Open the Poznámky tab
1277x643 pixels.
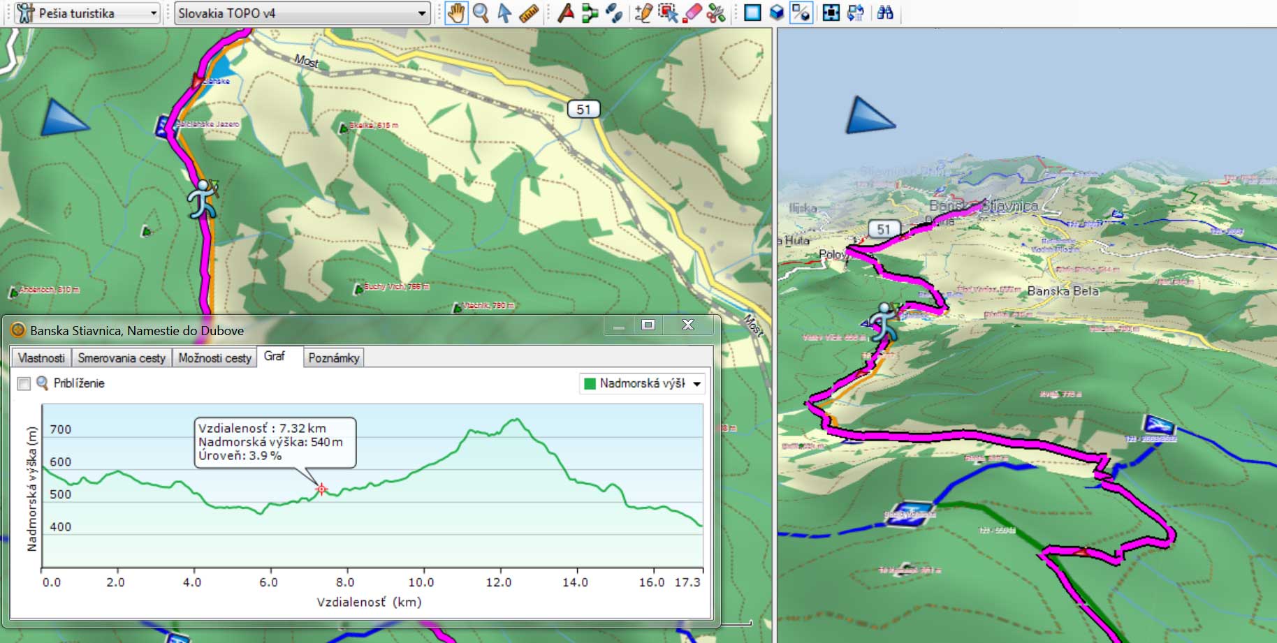click(x=334, y=357)
